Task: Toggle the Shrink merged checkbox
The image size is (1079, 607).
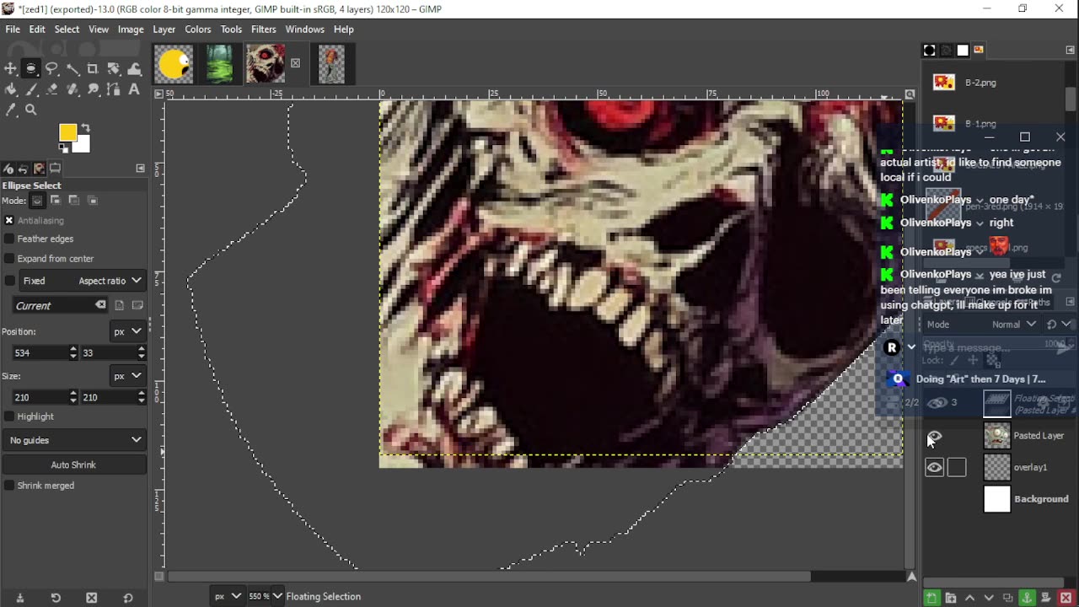Action: (x=9, y=486)
